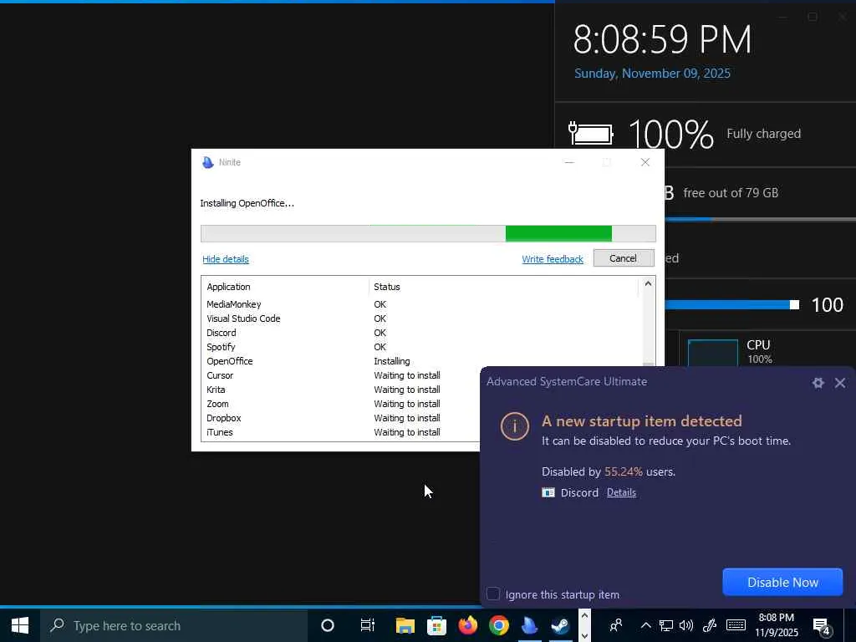Open the Write feedback link
The width and height of the screenshot is (856, 642).
[553, 259]
